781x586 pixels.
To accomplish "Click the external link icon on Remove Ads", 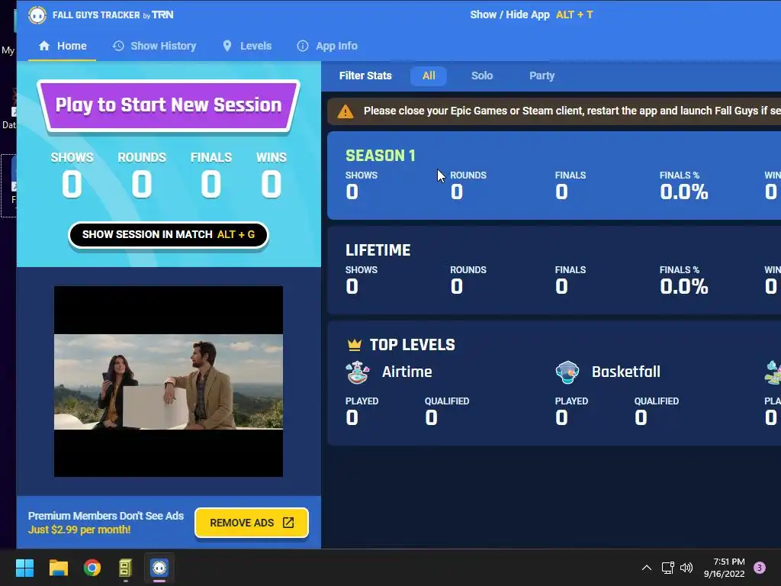I will coord(288,523).
